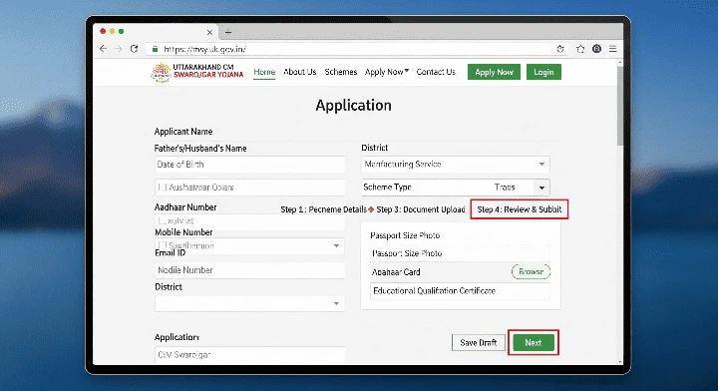The image size is (718, 391).
Task: Open the Scheme Type dropdown arrow
Action: click(x=541, y=188)
